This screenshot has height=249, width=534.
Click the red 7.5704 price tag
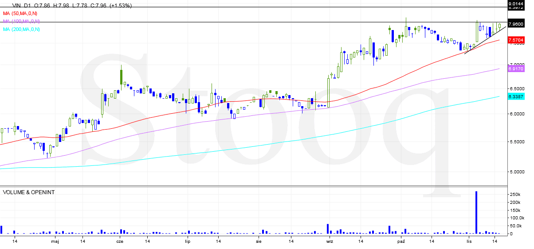pos(516,40)
